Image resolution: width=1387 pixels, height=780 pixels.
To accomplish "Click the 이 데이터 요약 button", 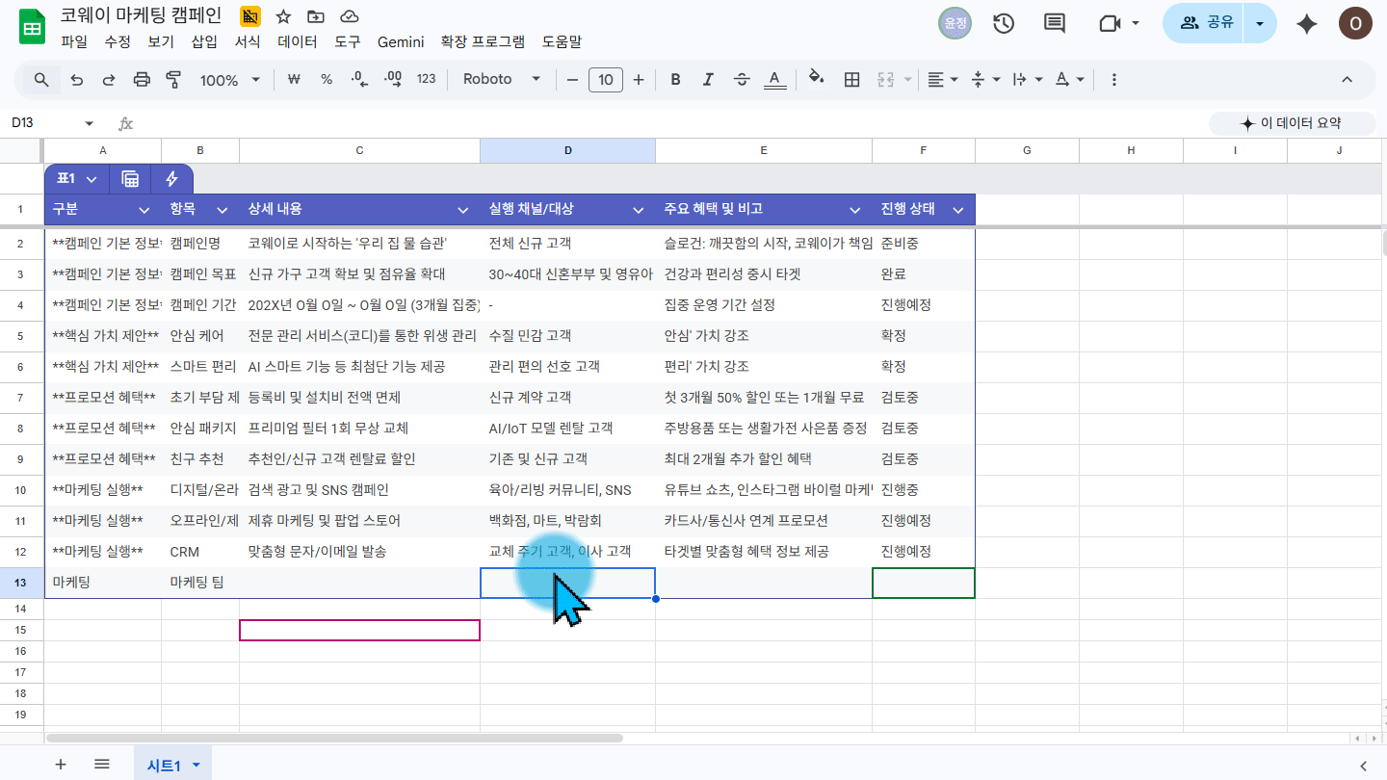I will [1290, 123].
